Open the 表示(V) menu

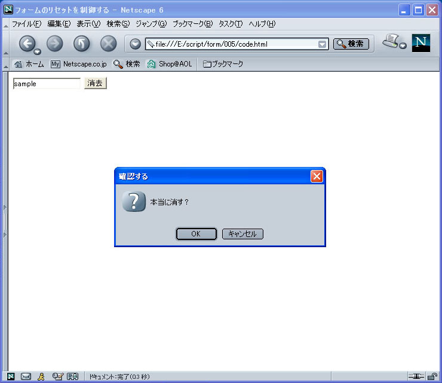[88, 24]
